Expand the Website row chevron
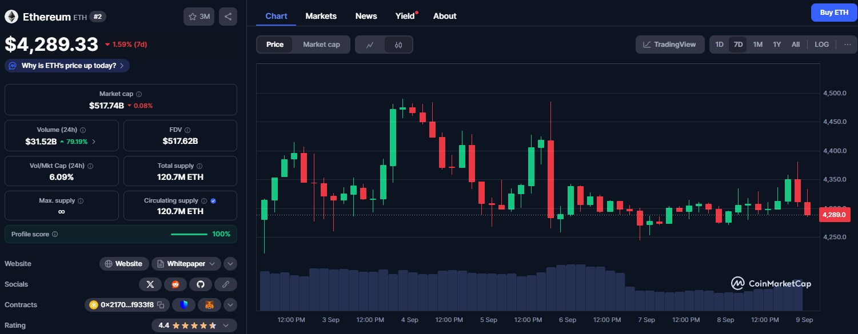 pos(230,264)
